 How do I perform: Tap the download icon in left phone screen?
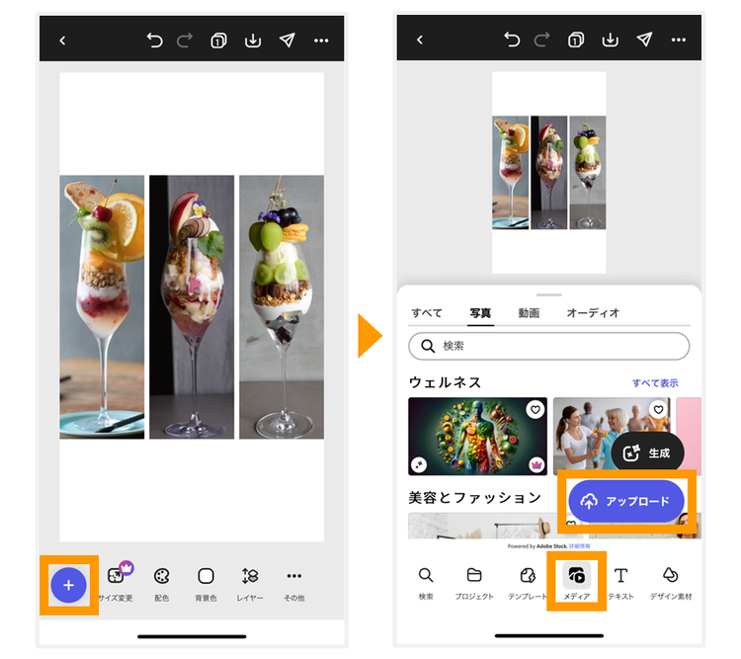click(253, 41)
